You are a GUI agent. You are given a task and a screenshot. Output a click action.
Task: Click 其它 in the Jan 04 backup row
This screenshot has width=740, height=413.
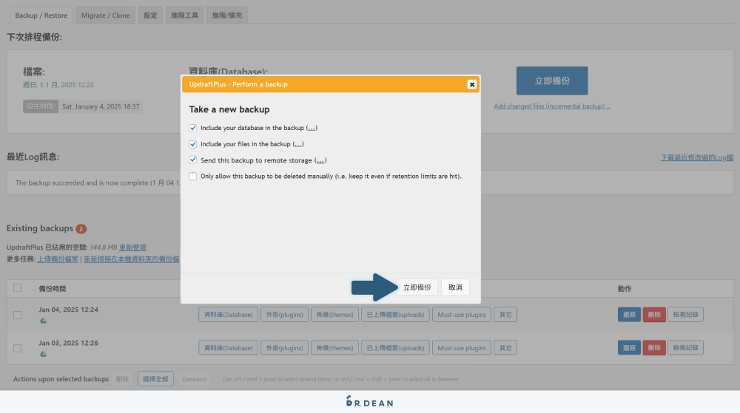click(x=505, y=315)
